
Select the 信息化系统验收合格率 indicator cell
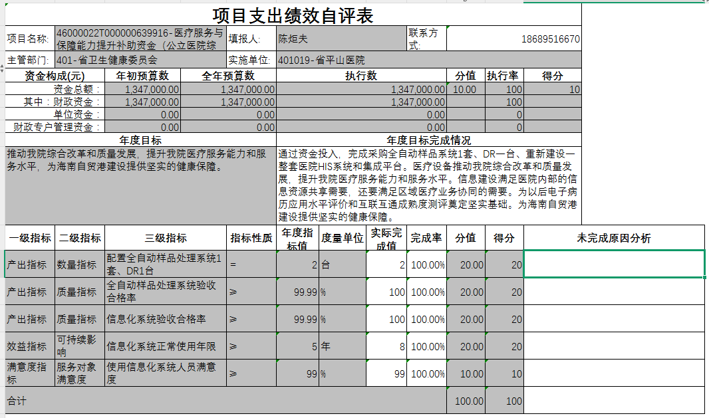(165, 319)
